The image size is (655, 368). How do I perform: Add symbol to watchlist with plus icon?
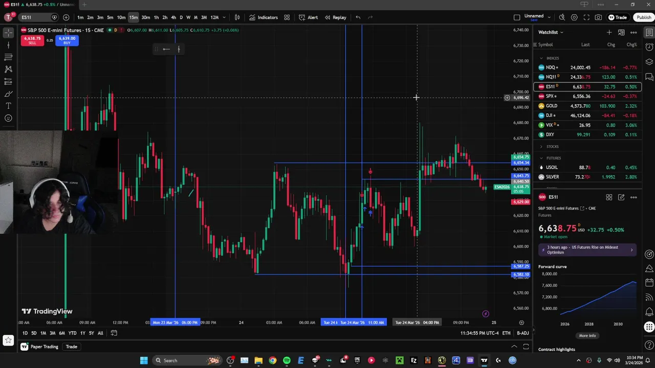609,32
